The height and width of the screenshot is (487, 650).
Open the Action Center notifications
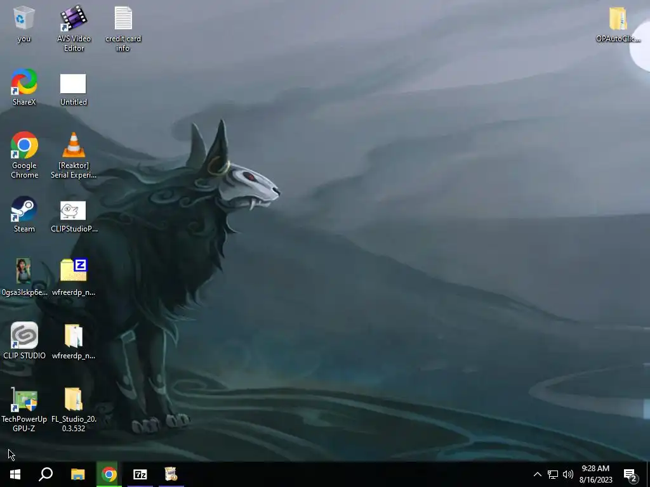(630, 474)
